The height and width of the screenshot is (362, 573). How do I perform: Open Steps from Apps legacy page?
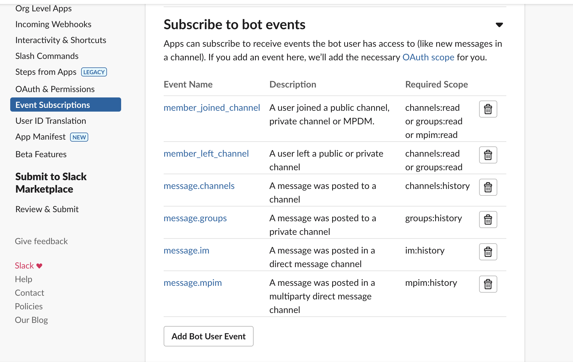(x=46, y=72)
